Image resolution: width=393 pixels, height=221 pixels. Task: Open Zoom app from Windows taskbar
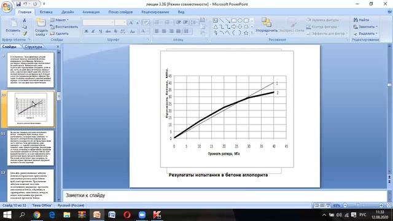tap(142, 215)
